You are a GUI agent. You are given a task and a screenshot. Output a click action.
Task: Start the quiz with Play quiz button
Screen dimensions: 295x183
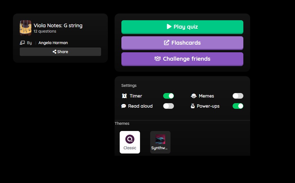[x=182, y=27]
